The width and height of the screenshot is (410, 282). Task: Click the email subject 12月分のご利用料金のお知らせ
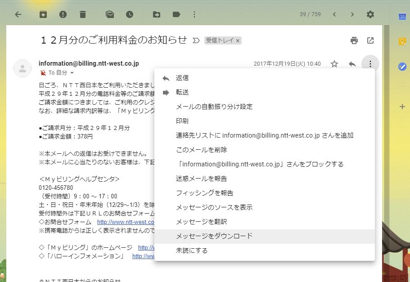[114, 40]
